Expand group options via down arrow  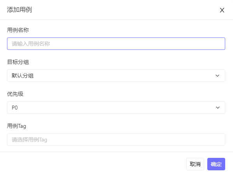pyautogui.click(x=217, y=76)
